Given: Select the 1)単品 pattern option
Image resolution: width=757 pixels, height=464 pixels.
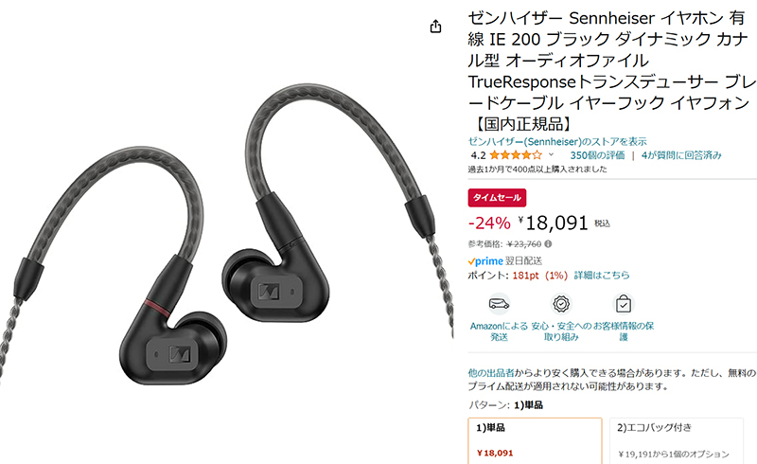Looking at the screenshot, I should [x=535, y=441].
